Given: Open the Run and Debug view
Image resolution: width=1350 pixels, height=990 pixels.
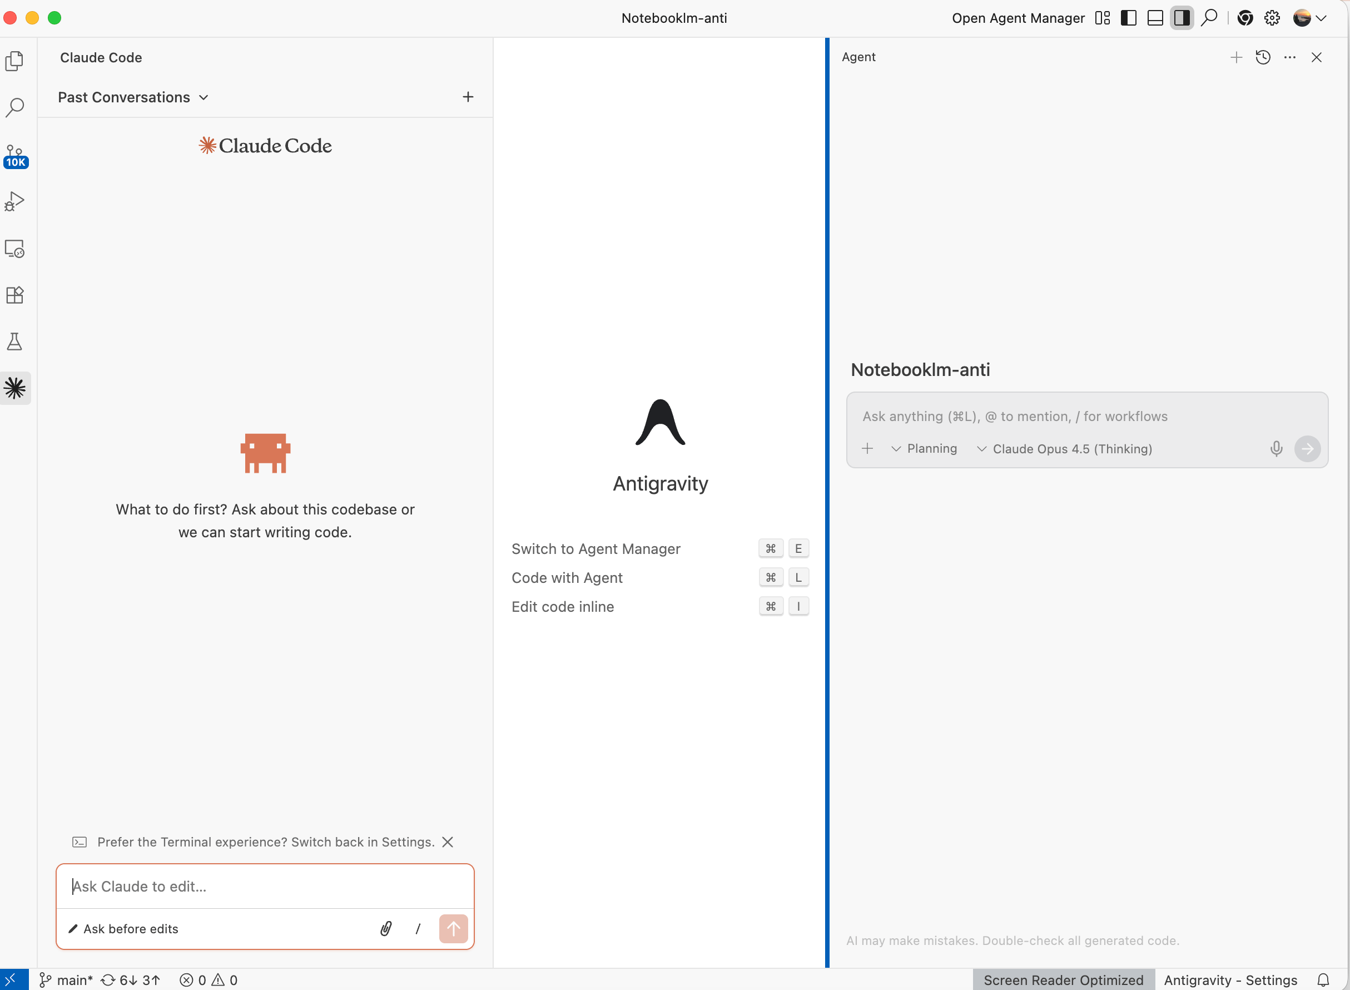Looking at the screenshot, I should [x=15, y=201].
